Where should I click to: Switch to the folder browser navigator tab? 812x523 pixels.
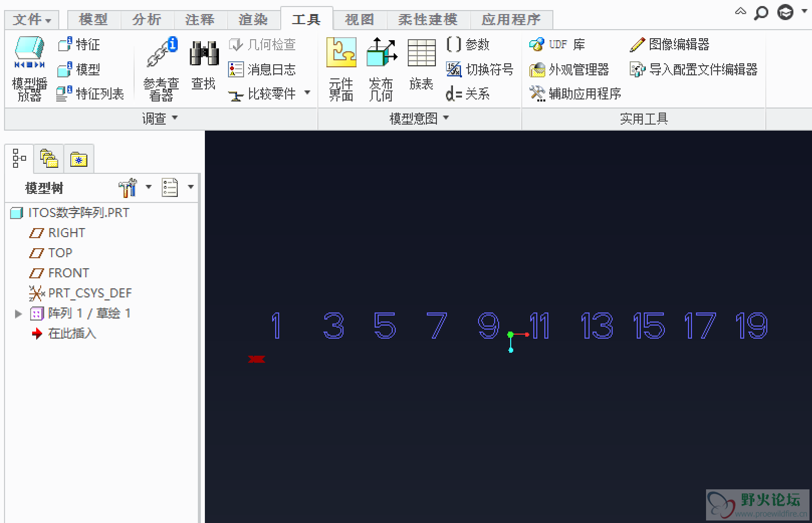point(49,159)
